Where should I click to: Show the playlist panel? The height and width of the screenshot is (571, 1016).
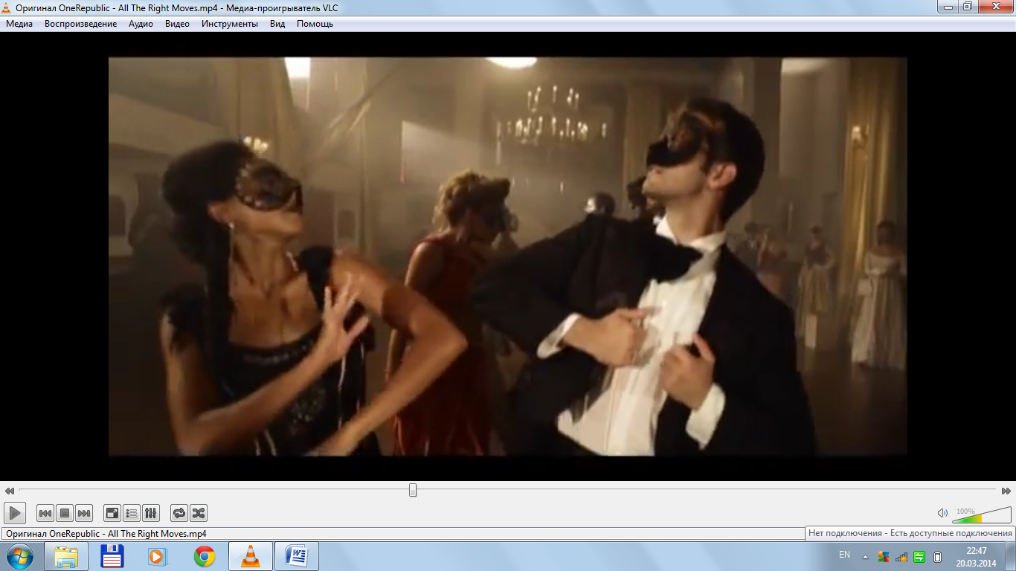132,513
